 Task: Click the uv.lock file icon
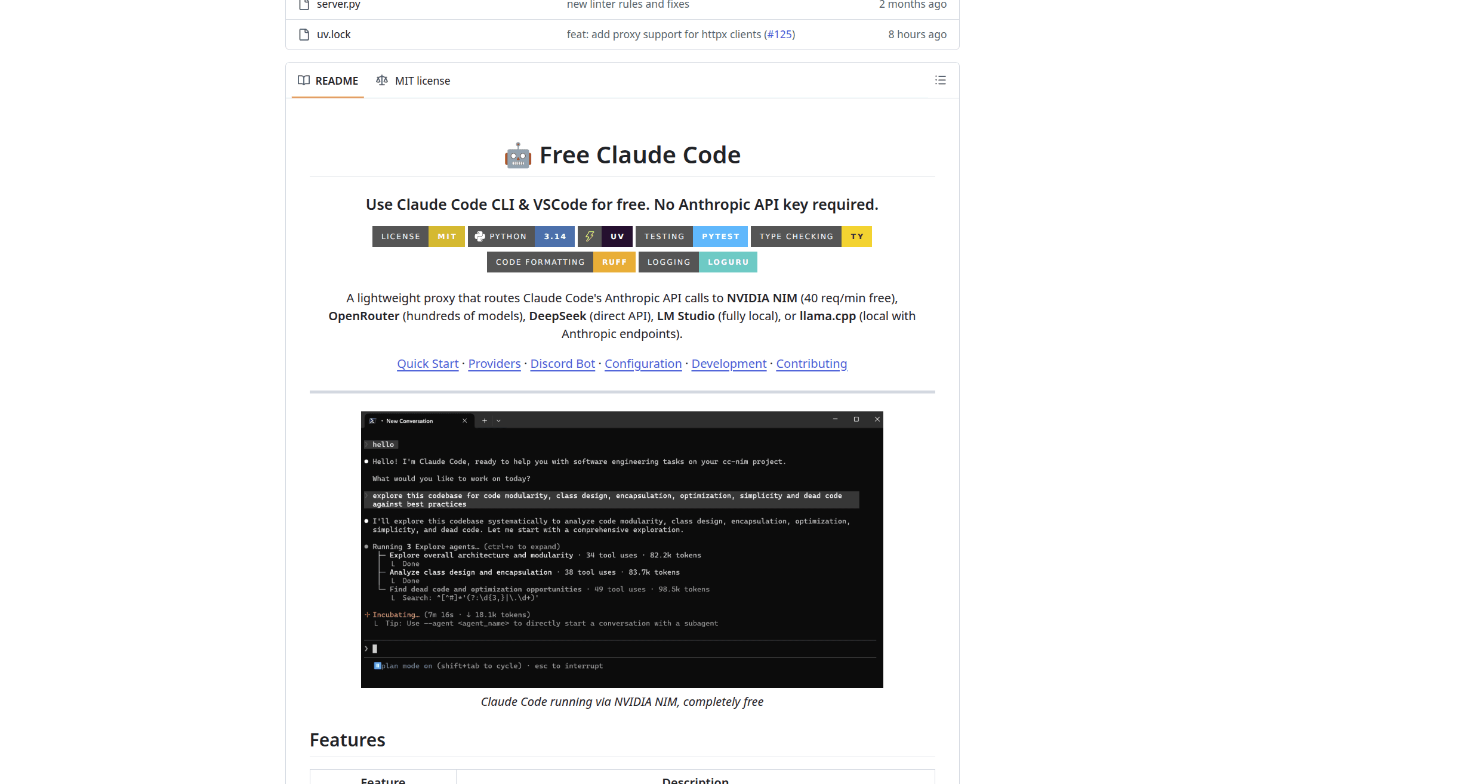(304, 35)
